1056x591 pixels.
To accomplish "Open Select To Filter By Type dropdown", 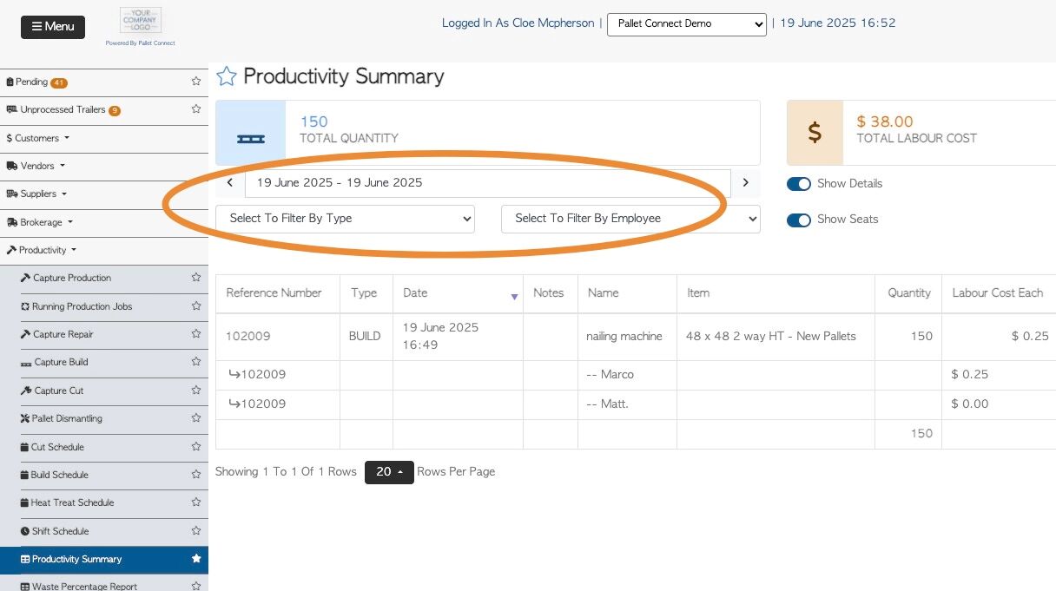I will 346,219.
